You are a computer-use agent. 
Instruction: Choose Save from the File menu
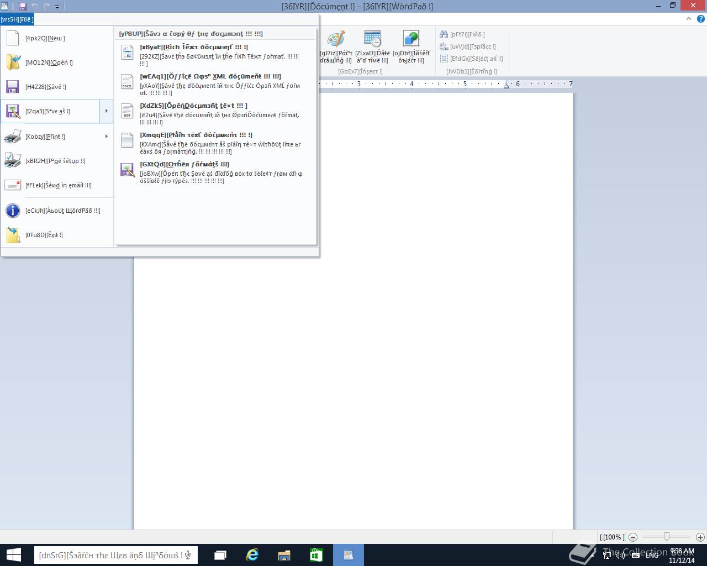(57, 87)
